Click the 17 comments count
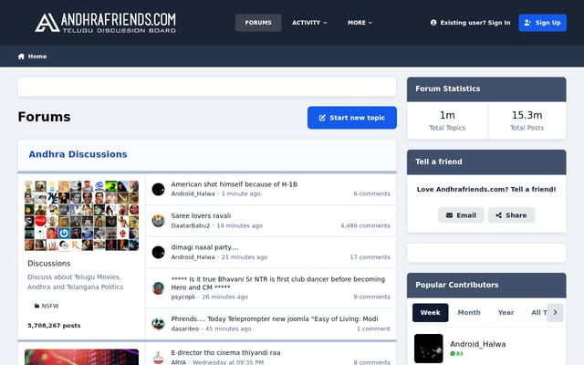The height and width of the screenshot is (365, 584). coord(370,257)
